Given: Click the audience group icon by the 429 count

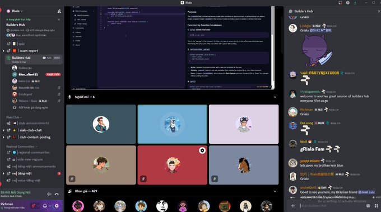Looking at the screenshot, I should (x=69, y=191).
